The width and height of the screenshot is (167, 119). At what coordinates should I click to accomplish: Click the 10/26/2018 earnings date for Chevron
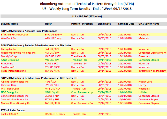tap(125, 85)
